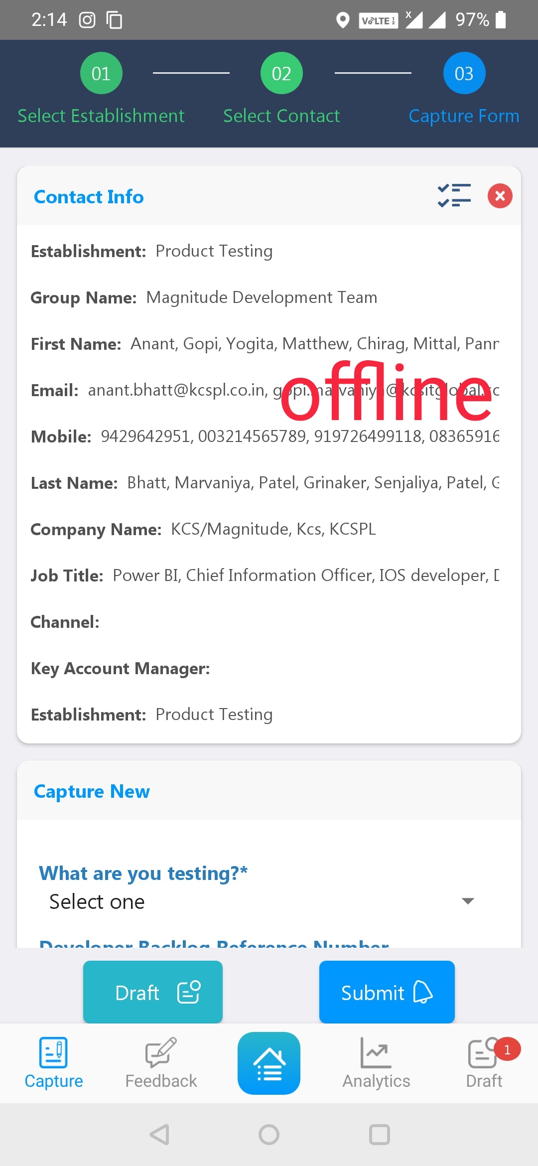Open the home dashboard icon
This screenshot has width=538, height=1166.
(269, 1063)
